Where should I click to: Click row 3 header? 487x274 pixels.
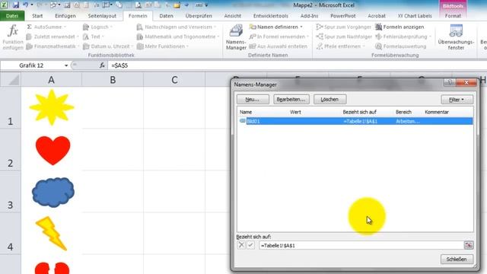(x=10, y=191)
